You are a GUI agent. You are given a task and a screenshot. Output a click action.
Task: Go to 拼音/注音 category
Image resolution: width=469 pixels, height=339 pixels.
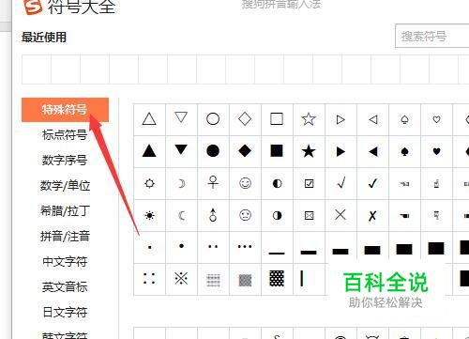point(65,236)
